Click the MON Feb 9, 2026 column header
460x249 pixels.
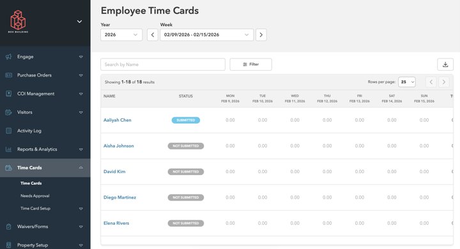point(230,99)
